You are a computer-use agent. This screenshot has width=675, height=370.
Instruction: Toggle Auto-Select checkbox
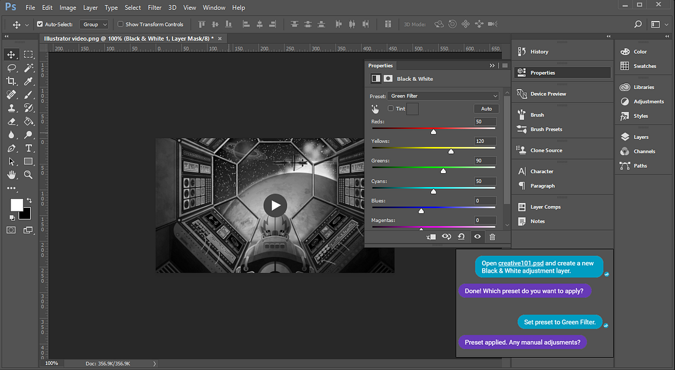40,24
